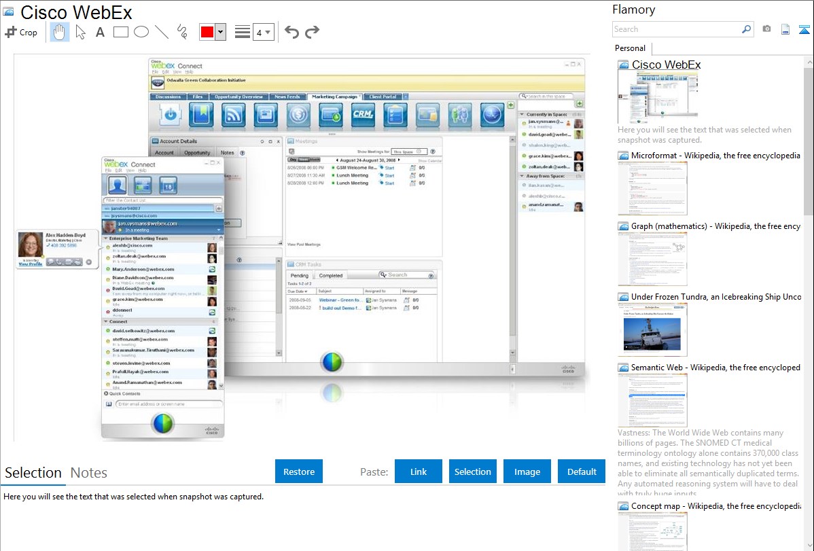Click the magnifier search icon
814x551 pixels.
coord(746,29)
